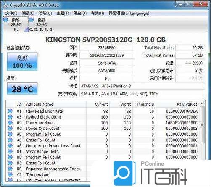Click status orb for Power-on Hours
This screenshot has height=187, width=211.
click(10, 123)
